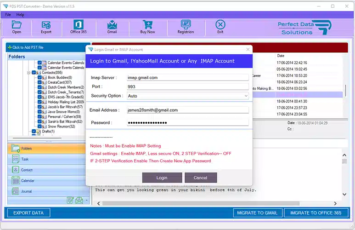Click the notes pencil icon at panel bottom
Image resolution: width=355 pixels, height=230 pixels.
pyautogui.click(x=70, y=200)
